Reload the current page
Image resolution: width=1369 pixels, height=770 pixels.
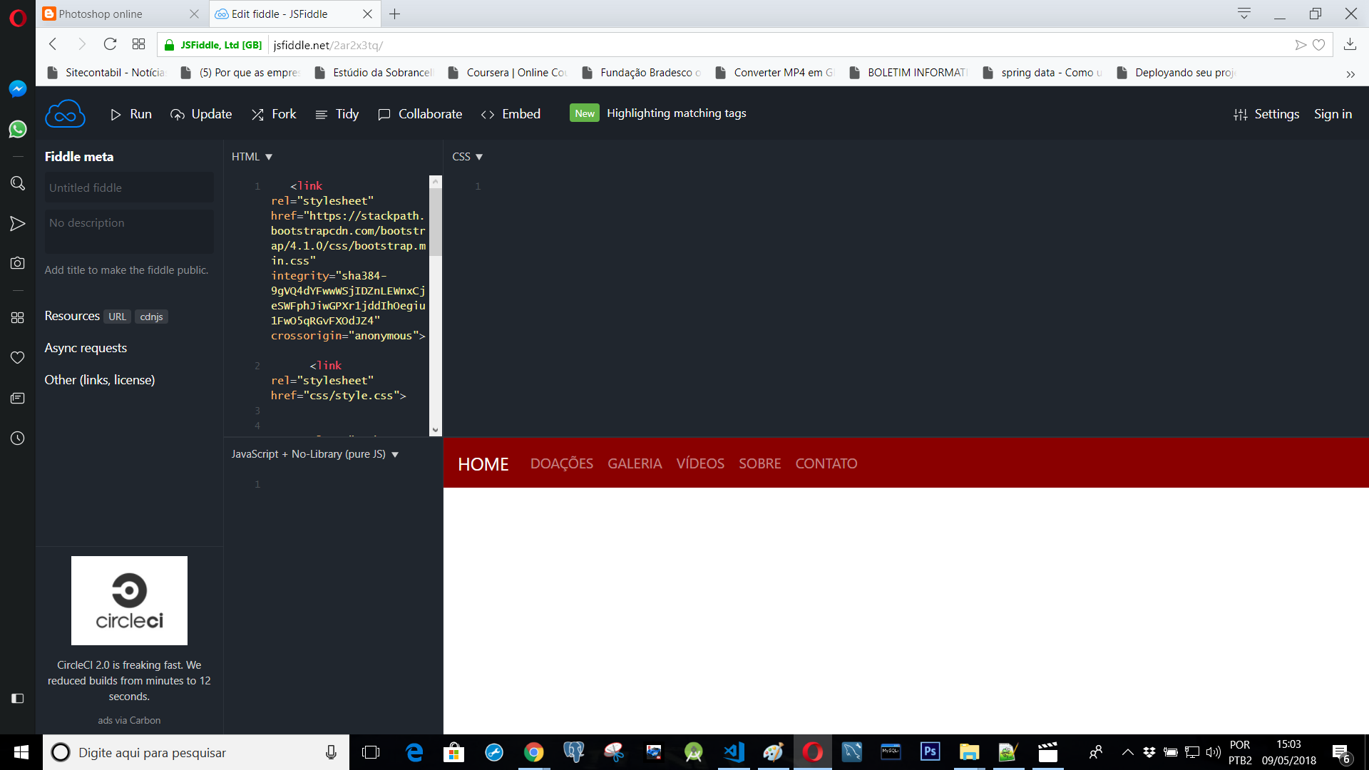pos(110,44)
